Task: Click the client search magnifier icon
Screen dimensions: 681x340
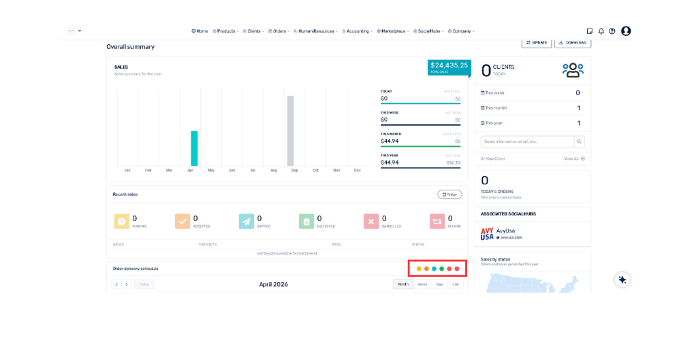Action: [x=580, y=141]
